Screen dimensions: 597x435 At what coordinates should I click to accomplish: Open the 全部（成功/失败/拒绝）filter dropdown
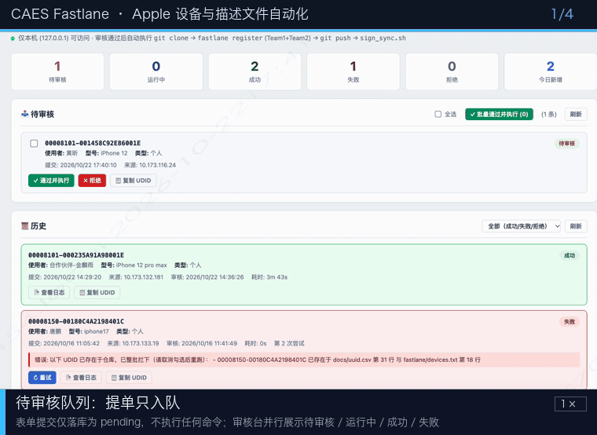coord(522,226)
